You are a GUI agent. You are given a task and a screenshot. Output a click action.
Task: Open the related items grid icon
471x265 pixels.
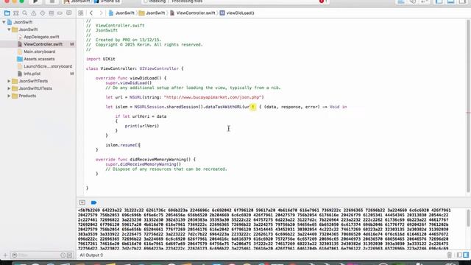[80, 13]
